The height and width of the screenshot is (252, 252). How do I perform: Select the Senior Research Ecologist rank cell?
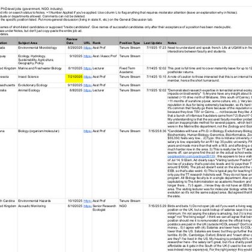click(x=105, y=228)
